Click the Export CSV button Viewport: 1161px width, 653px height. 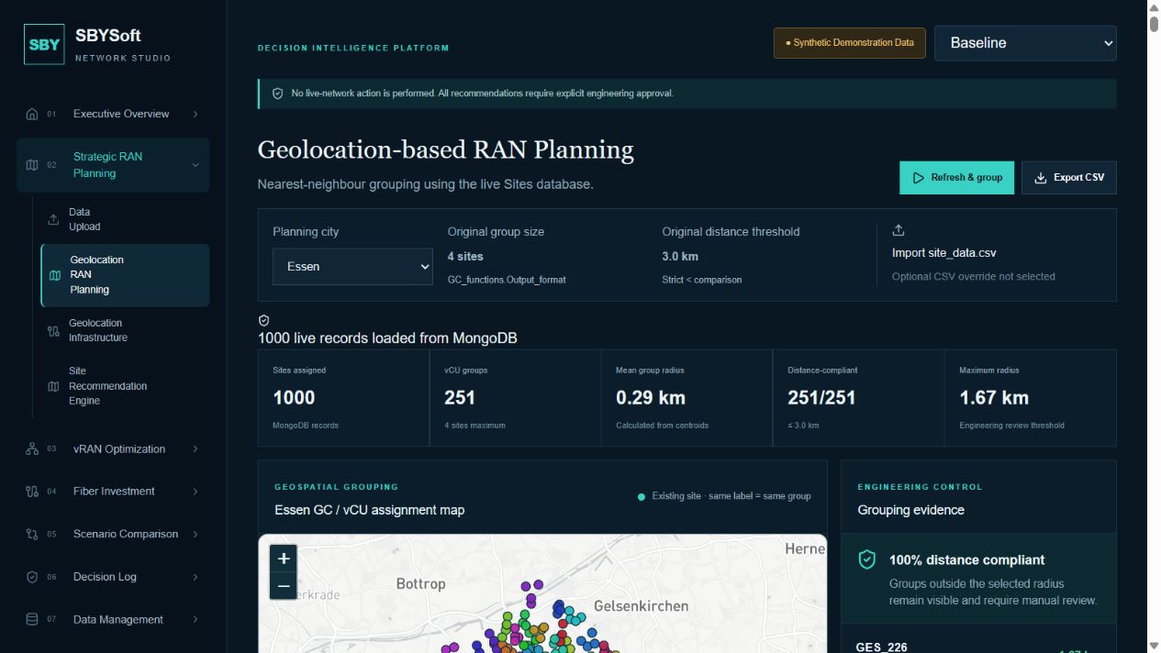coord(1069,178)
